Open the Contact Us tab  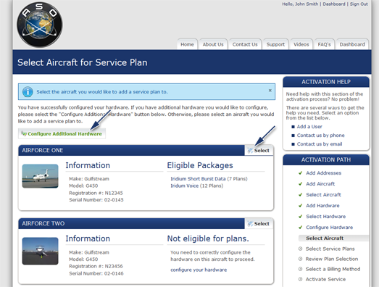(245, 44)
